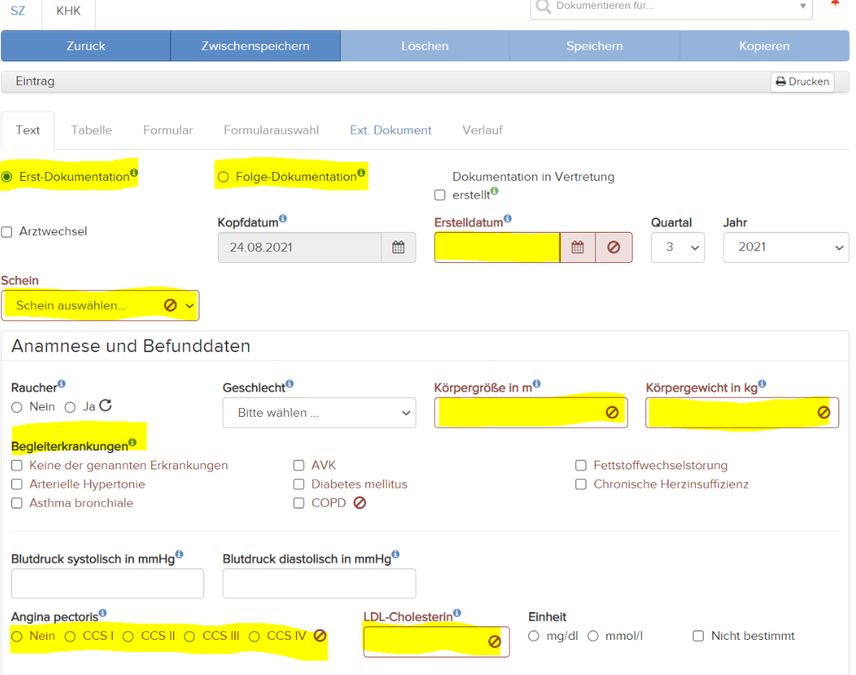Open the Jahr dropdown showing 2021
This screenshot has height=675, width=856.
pos(785,247)
